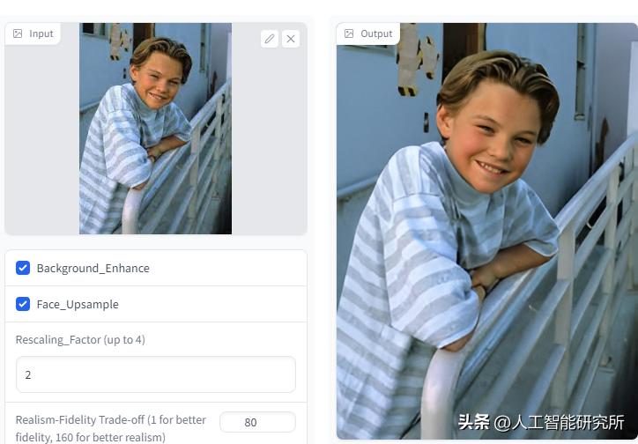Screen dimensions: 638x444
Task: Click gray empty area left of input photo
Action: tap(42, 138)
